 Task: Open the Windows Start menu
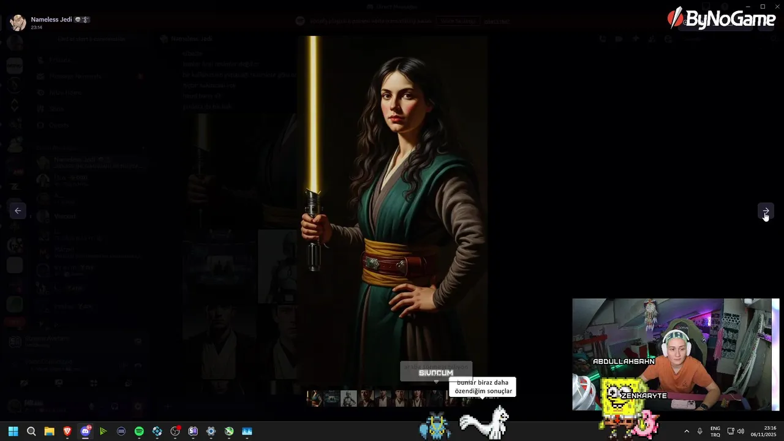pos(13,431)
